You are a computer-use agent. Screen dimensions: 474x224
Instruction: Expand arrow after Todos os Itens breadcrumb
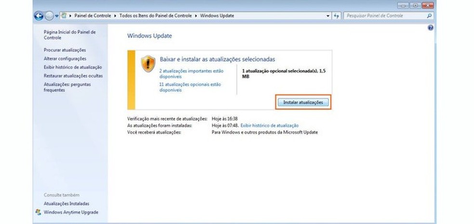[x=196, y=16]
